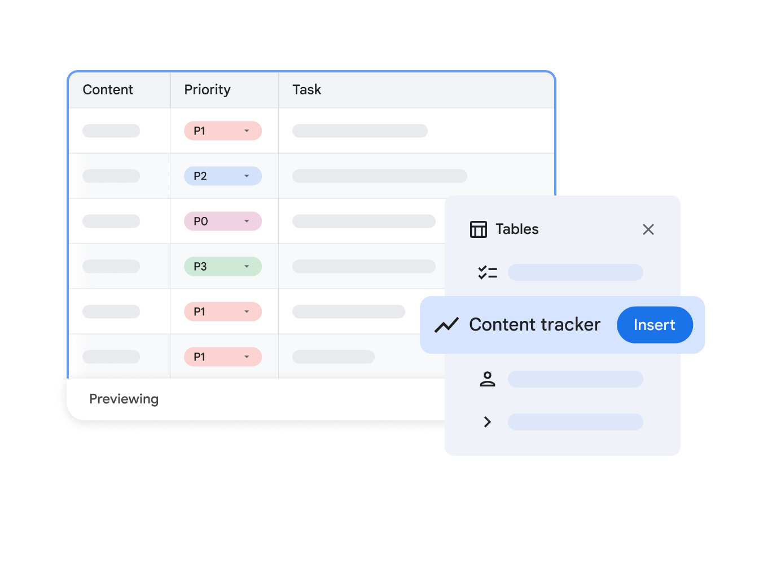Viewport: 772px width, 565px height.
Task: Click the task cell in the P2 row
Action: point(379,176)
